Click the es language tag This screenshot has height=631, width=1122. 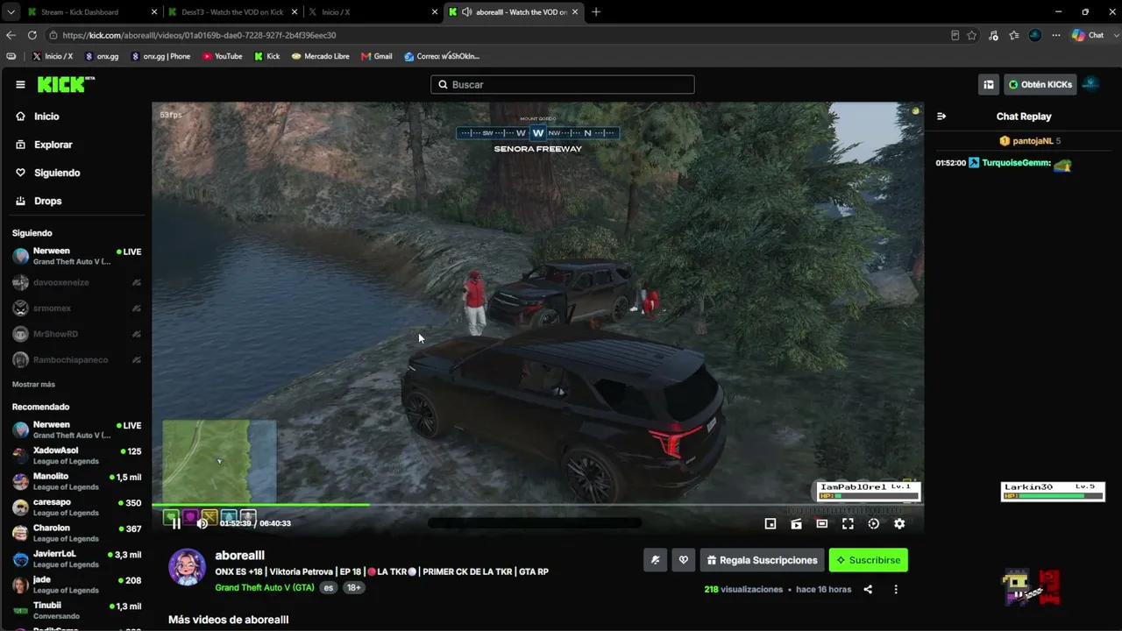[329, 587]
